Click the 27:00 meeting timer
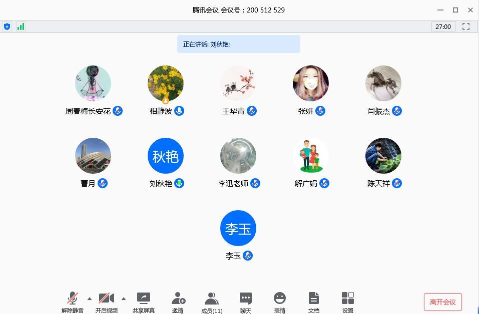The width and height of the screenshot is (479, 314). coord(443,26)
